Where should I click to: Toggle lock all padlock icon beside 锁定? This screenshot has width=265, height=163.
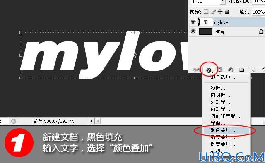(x=227, y=12)
